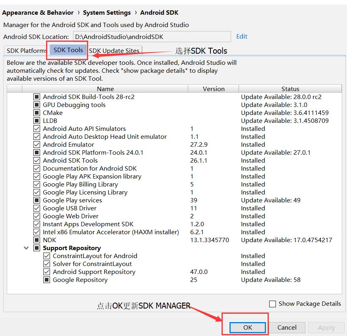The width and height of the screenshot is (347, 336).
Task: Toggle the Support Repository checkbox
Action: point(37,248)
